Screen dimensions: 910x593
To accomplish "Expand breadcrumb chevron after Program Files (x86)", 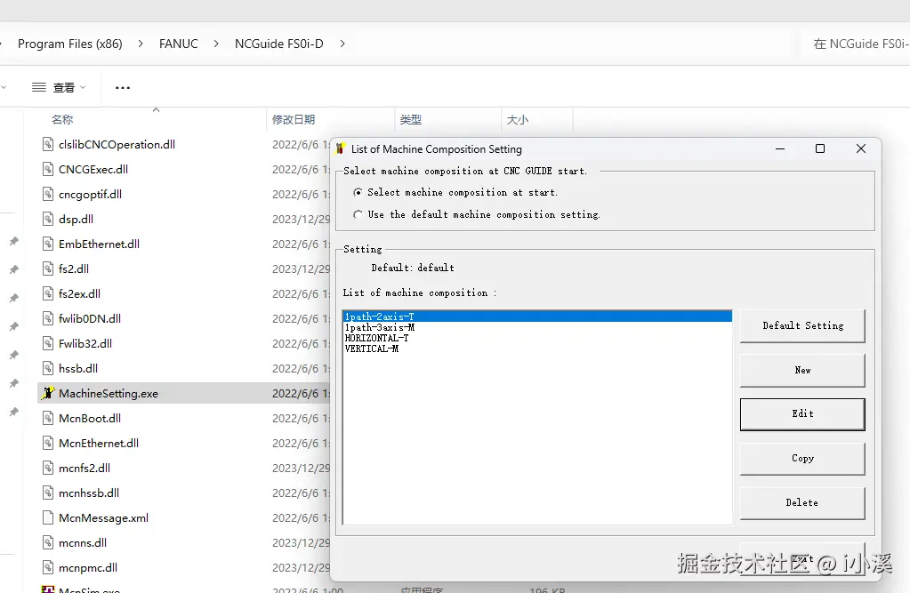I will [x=141, y=44].
